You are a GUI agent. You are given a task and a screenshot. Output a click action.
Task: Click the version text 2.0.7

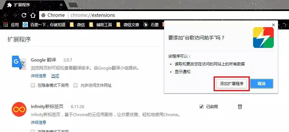click(x=68, y=60)
